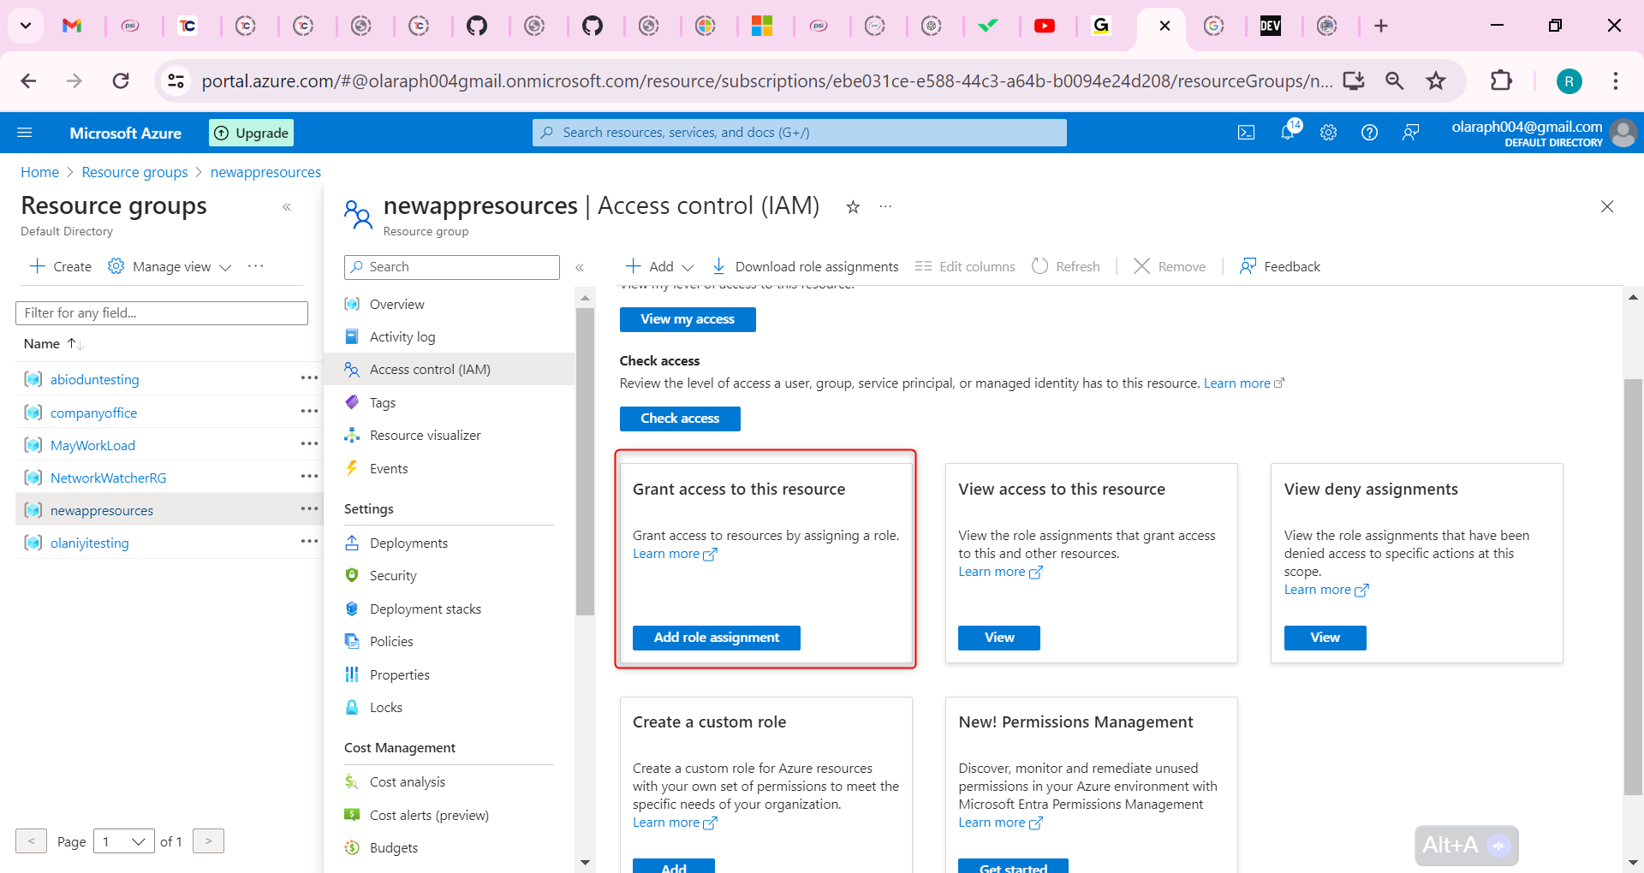1644x873 pixels.
Task: Open the help question-mark icon
Action: [x=1368, y=132]
